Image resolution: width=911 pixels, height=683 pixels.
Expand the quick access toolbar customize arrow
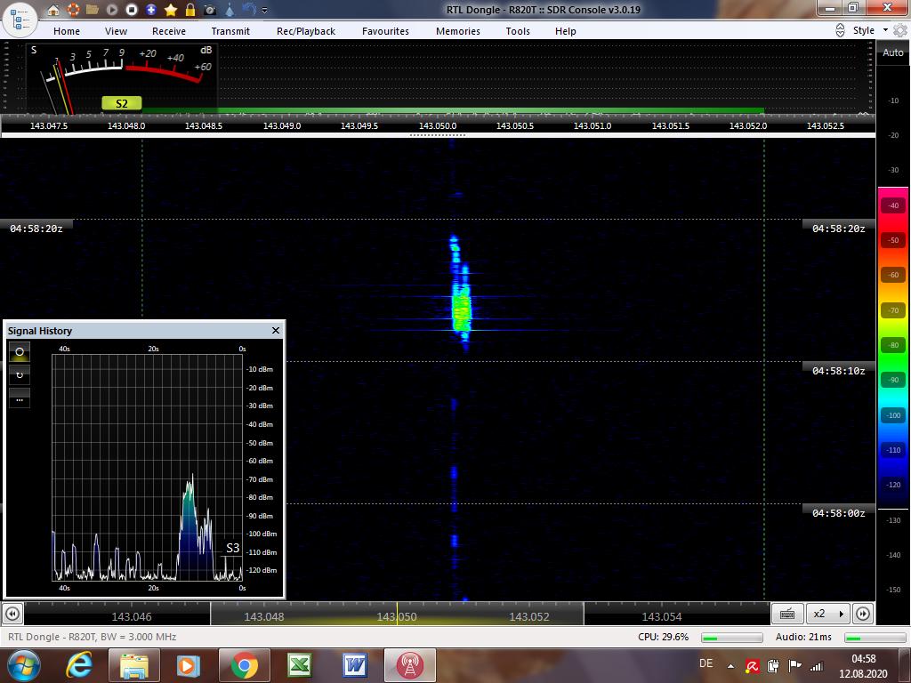click(x=265, y=10)
